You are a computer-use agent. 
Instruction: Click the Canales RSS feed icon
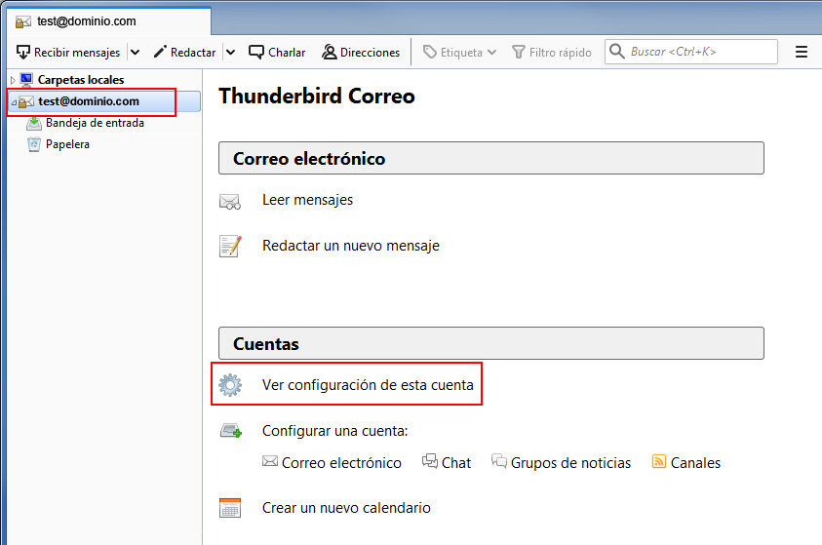tap(659, 462)
